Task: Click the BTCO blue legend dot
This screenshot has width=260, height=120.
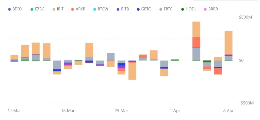Action: [10, 9]
